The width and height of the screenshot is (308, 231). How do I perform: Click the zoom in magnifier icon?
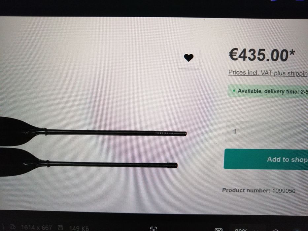pyautogui.click(x=275, y=230)
